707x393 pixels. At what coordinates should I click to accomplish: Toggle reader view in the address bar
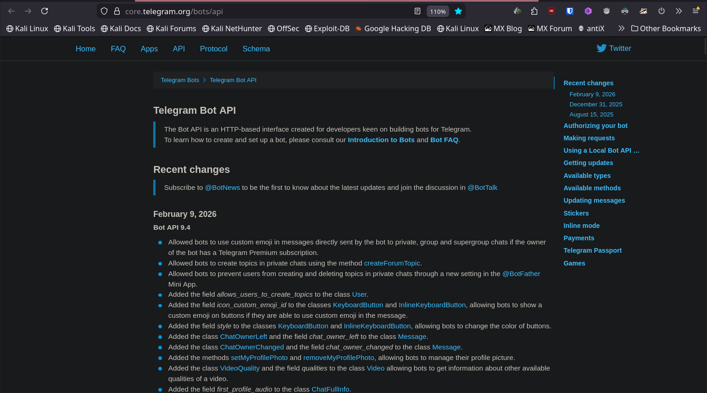(417, 11)
